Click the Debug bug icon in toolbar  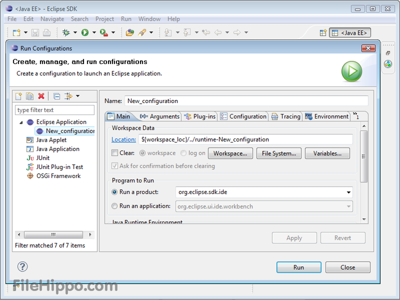tap(66, 33)
